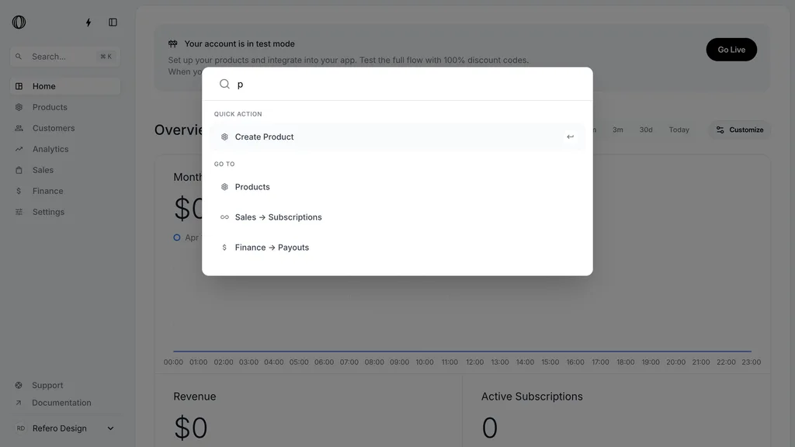The image size is (795, 447).
Task: Click the Products cube icon in sidebar
Action: 19,107
